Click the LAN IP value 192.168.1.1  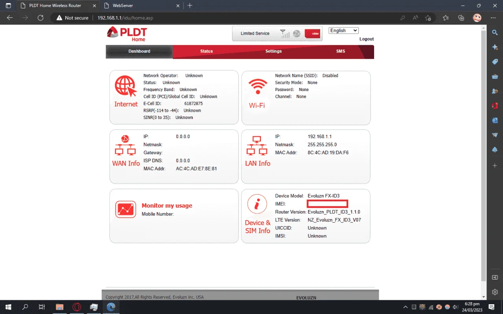tap(319, 137)
